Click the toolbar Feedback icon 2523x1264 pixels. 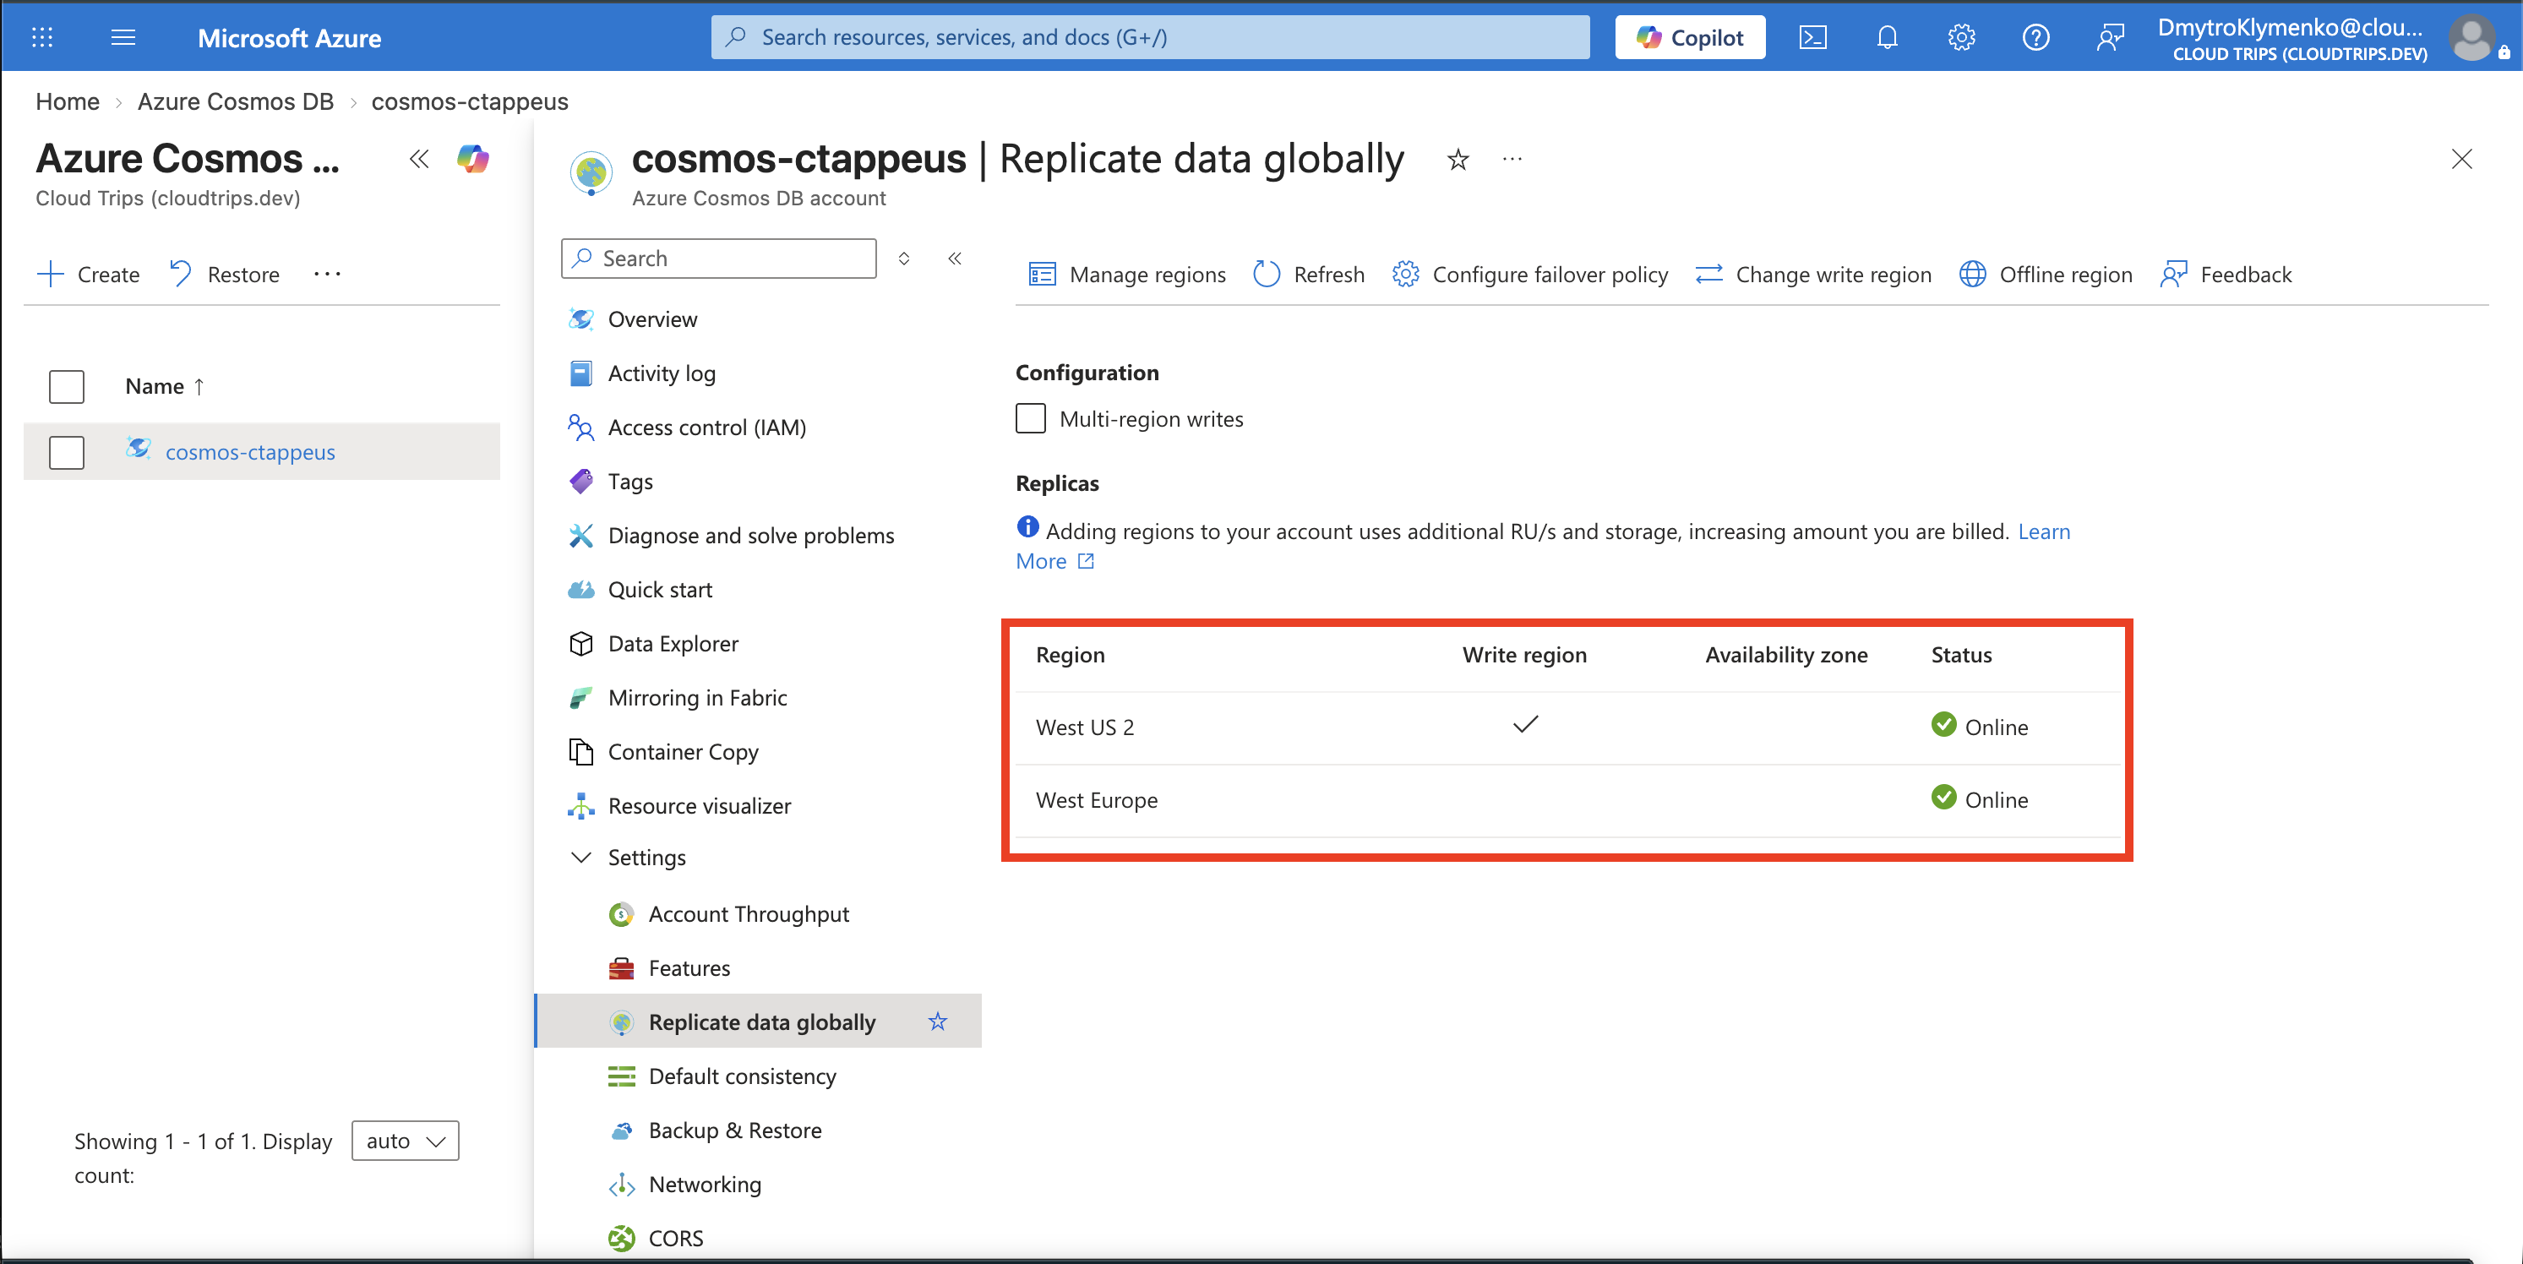[x=2173, y=274]
